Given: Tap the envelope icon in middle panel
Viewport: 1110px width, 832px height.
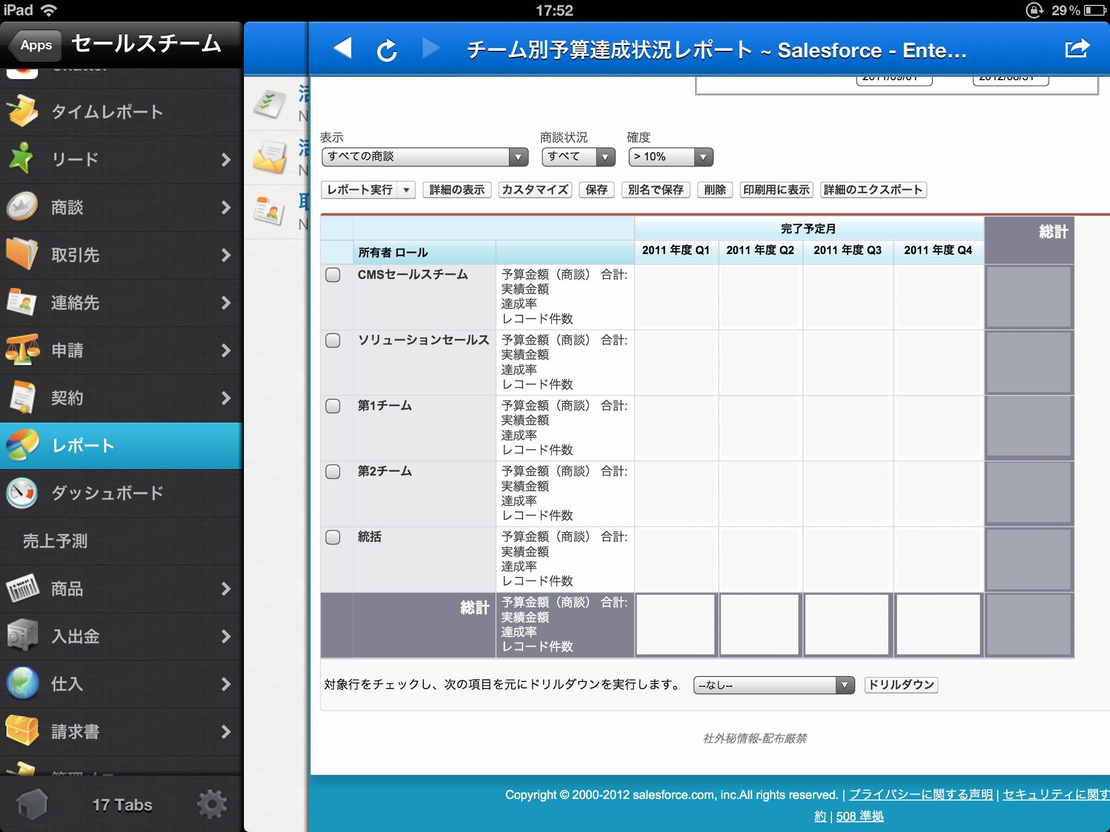Looking at the screenshot, I should point(269,158).
